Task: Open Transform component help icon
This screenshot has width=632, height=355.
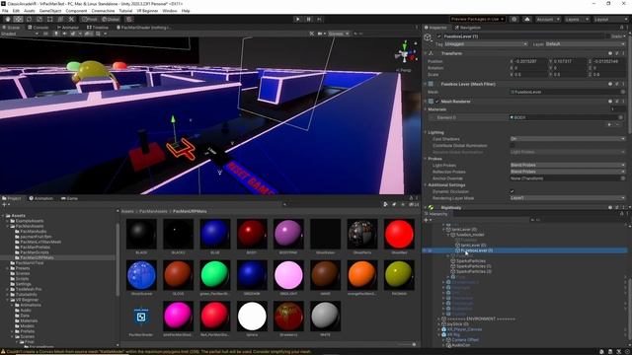Action: (610, 53)
